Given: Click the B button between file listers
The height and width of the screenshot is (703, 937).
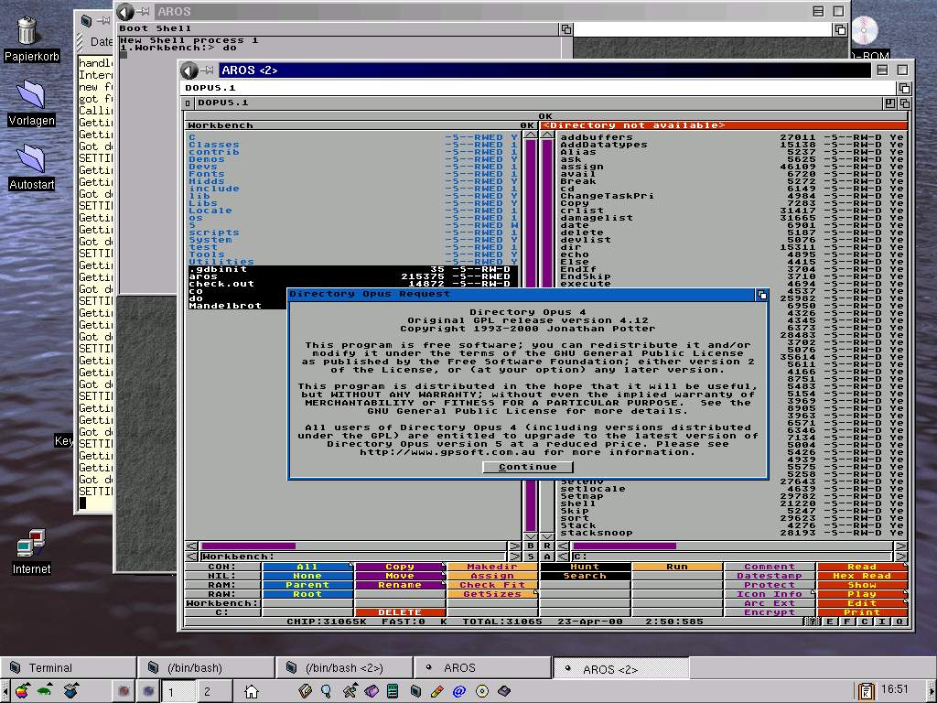Looking at the screenshot, I should (x=530, y=546).
